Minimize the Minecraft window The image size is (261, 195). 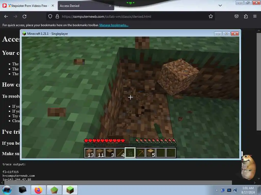218,34
